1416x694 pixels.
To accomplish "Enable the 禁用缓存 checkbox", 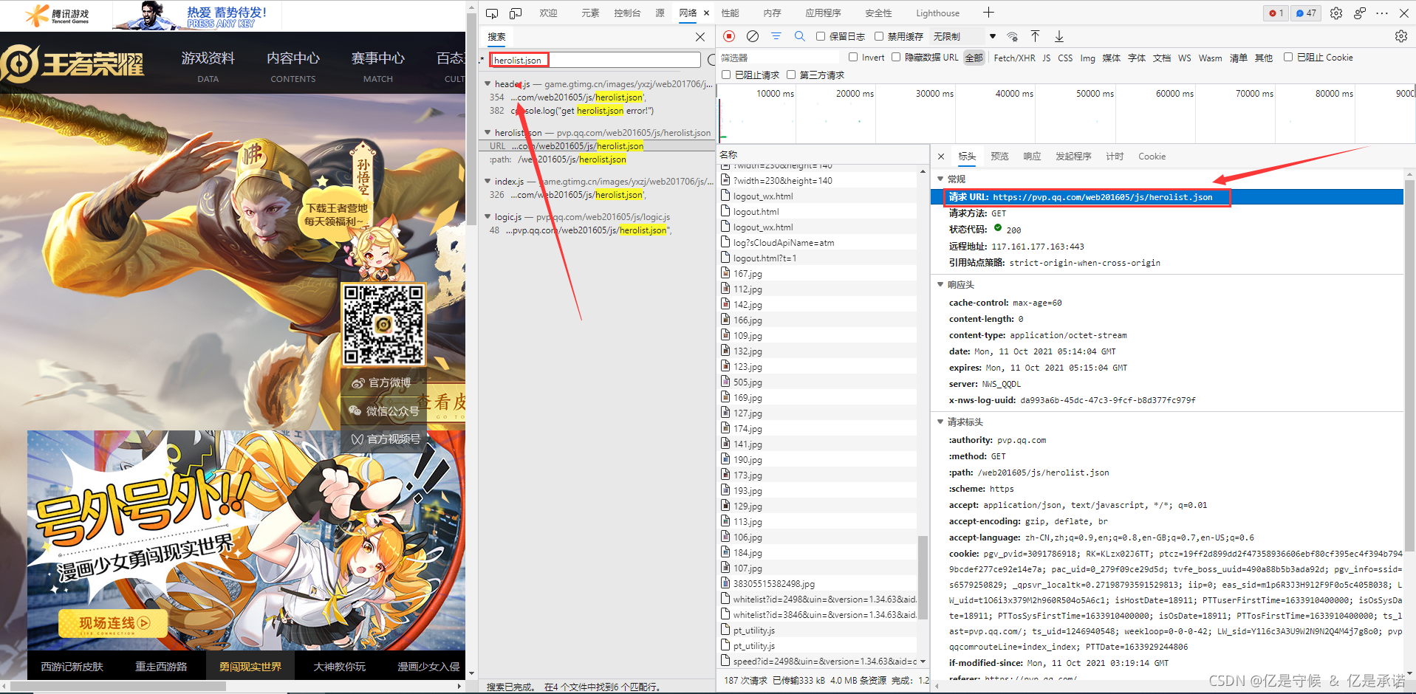I will (x=879, y=36).
